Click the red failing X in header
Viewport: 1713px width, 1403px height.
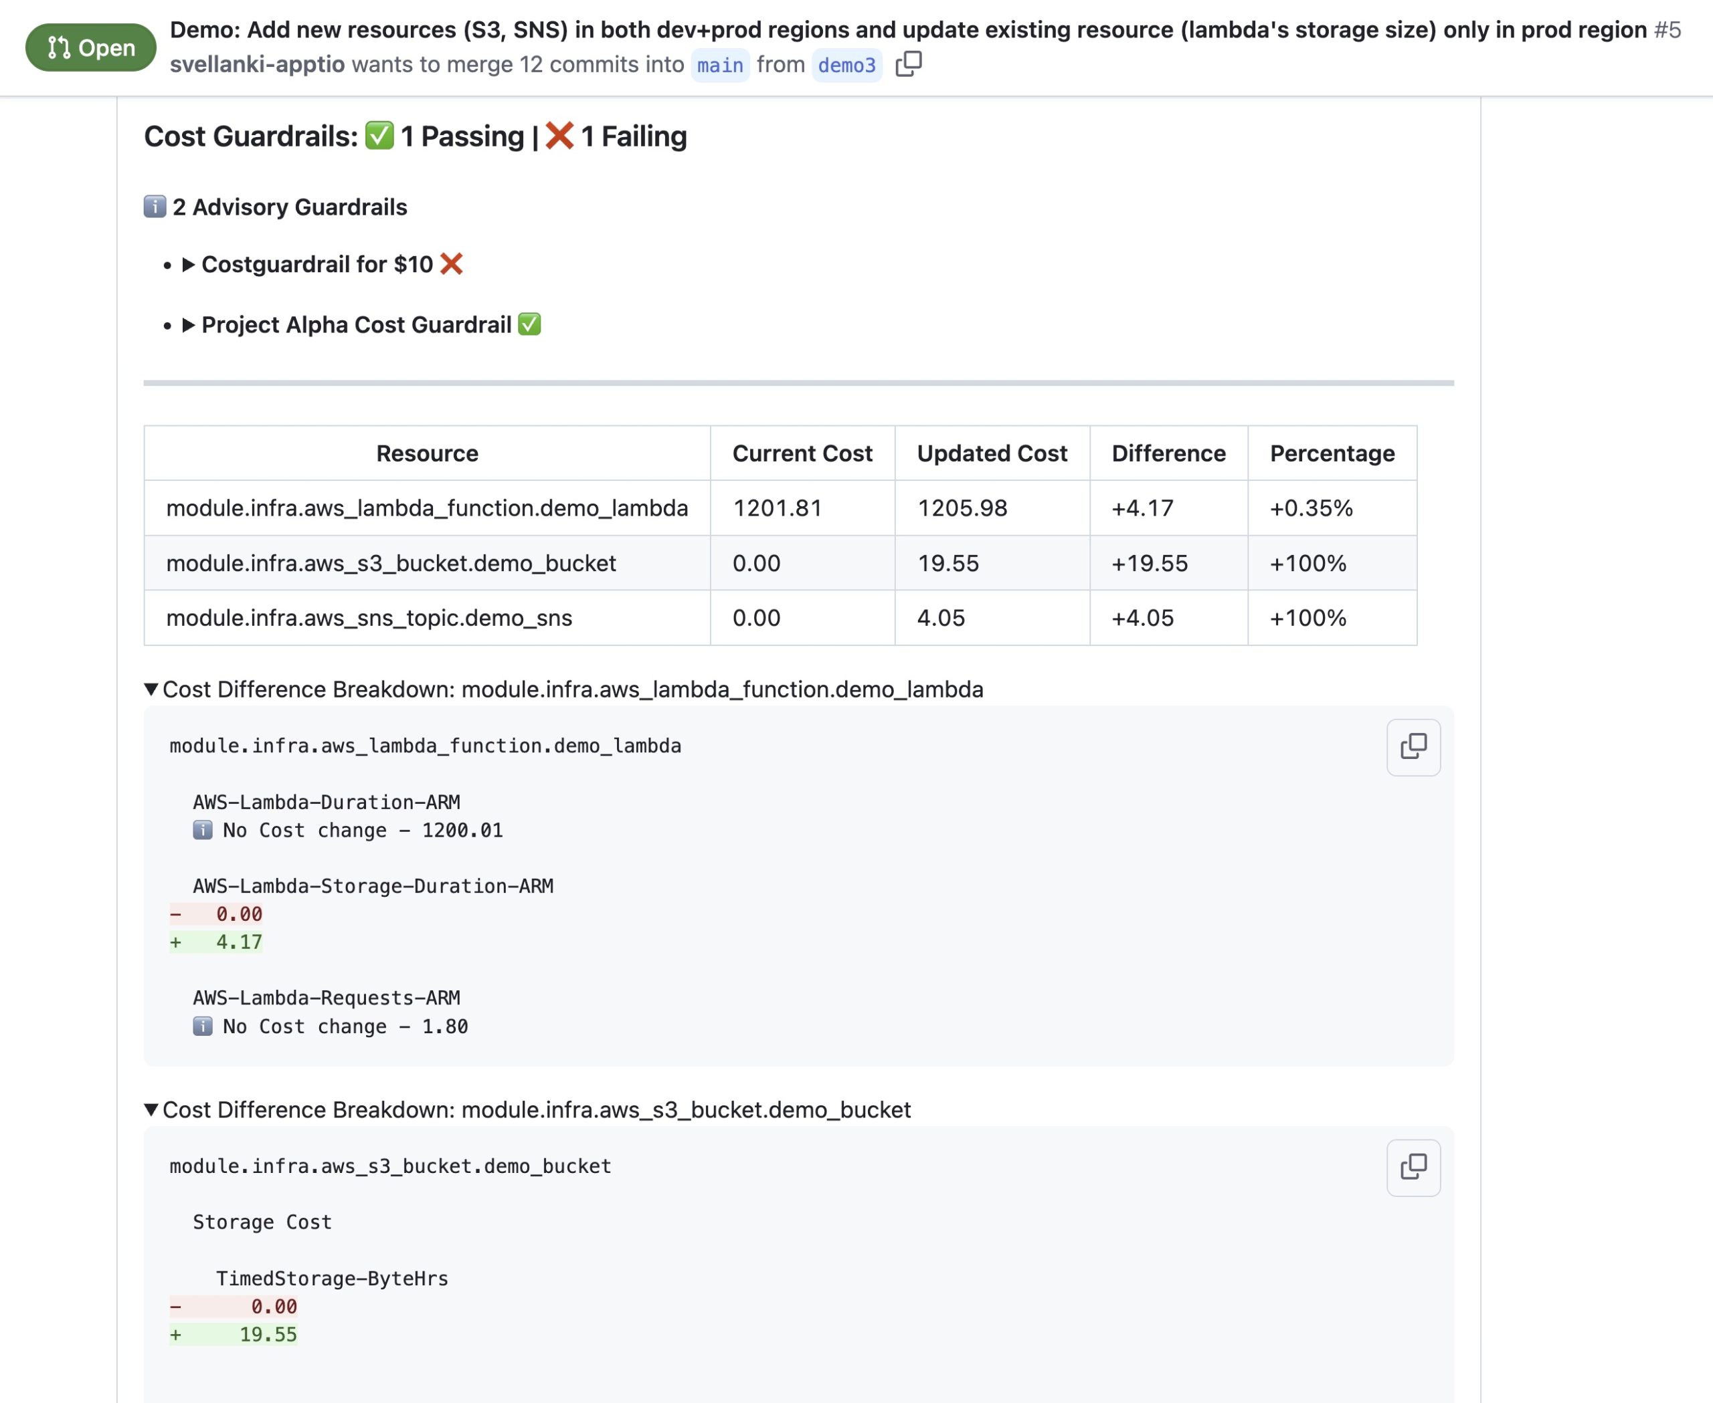tap(559, 136)
